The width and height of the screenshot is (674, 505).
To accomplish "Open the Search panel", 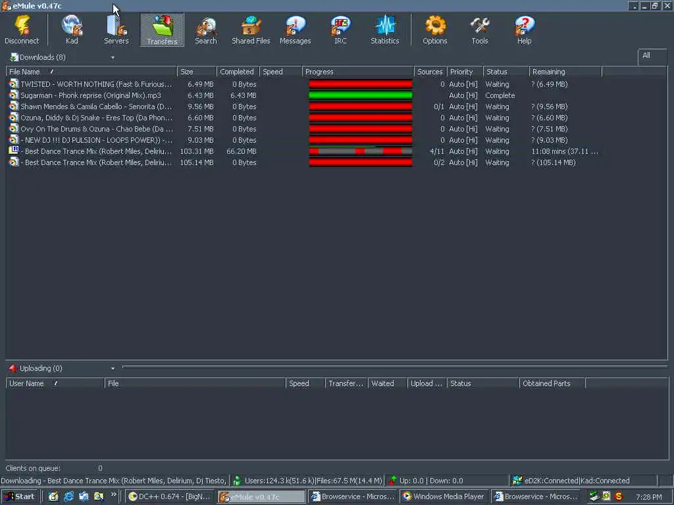I will 206,30.
